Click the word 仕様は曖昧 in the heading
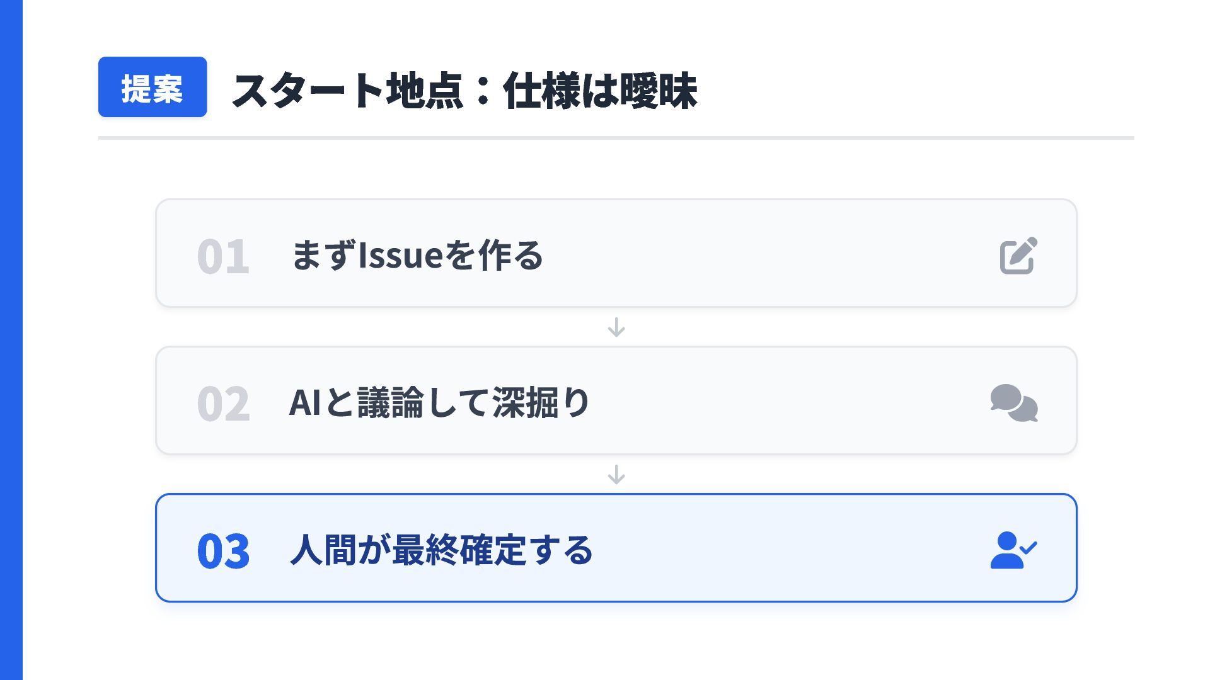 tap(600, 91)
